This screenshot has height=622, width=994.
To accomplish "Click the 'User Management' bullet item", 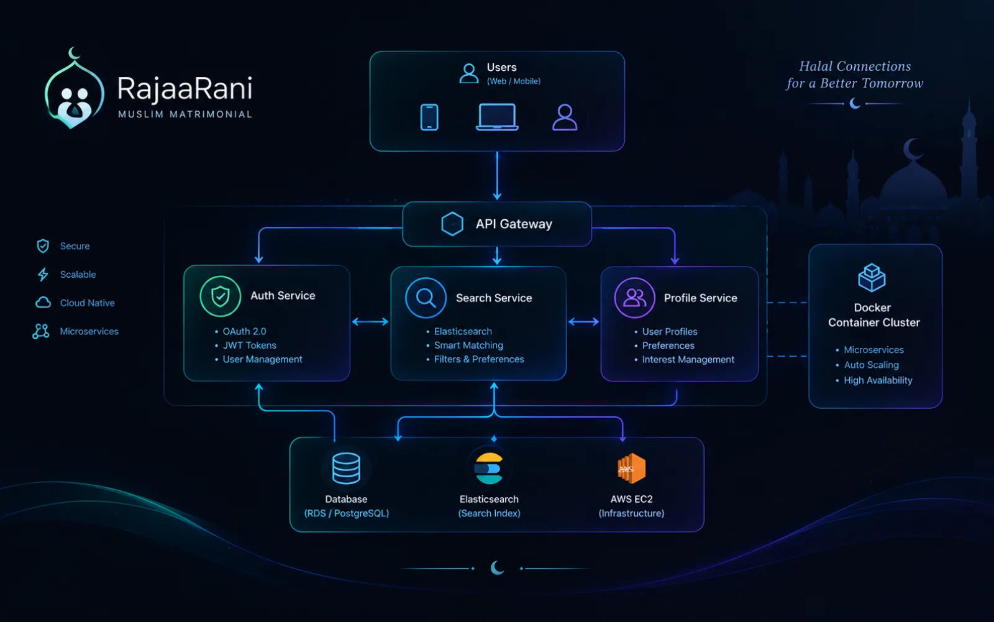I will tap(262, 359).
